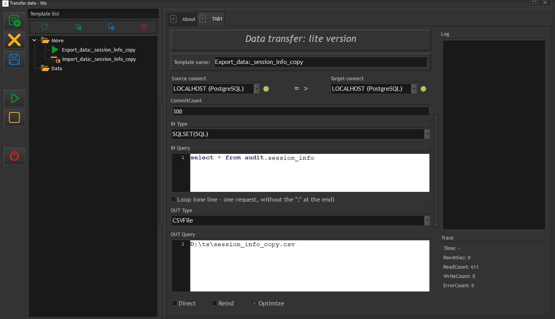Click the green add template sidebar icon
555x319 pixels.
[14, 21]
